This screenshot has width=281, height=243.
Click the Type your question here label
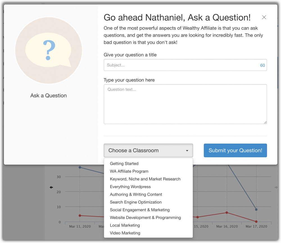pos(129,80)
